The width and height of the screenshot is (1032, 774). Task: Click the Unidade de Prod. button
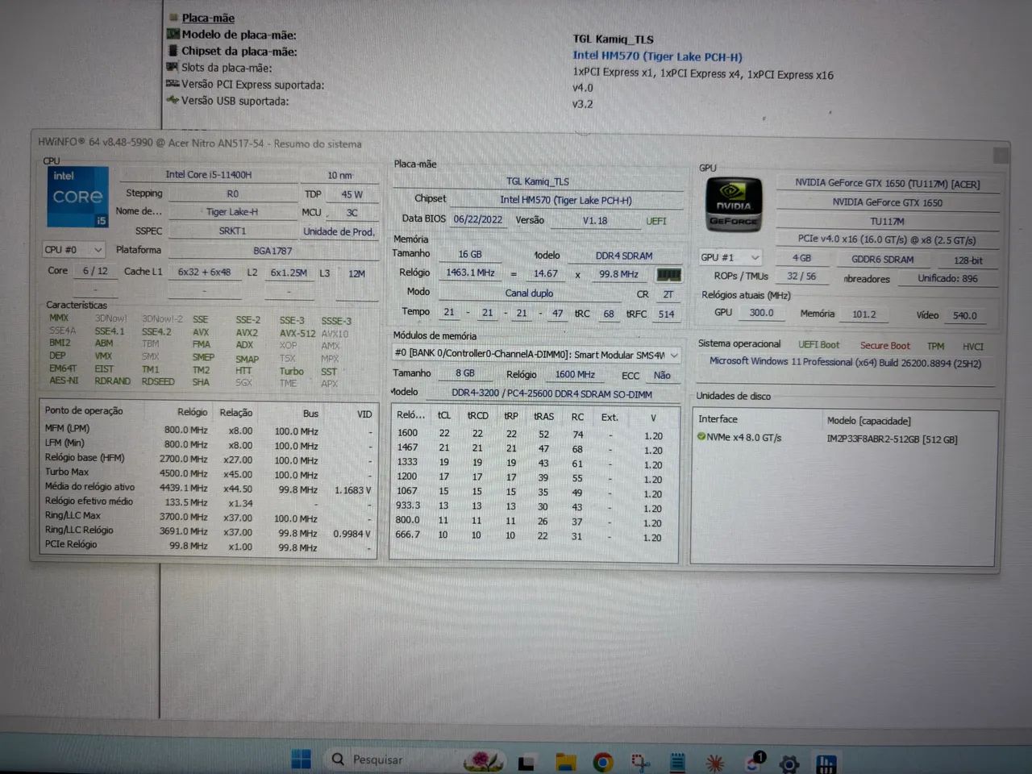339,231
